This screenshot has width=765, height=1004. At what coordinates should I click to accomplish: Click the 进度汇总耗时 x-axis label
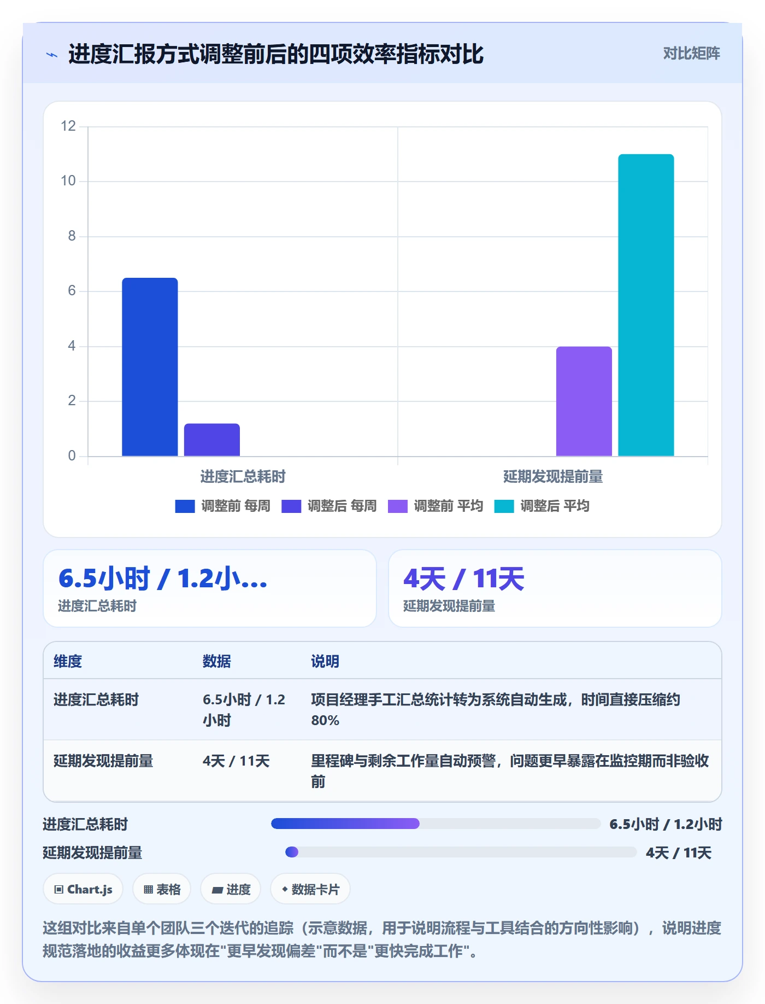[243, 476]
